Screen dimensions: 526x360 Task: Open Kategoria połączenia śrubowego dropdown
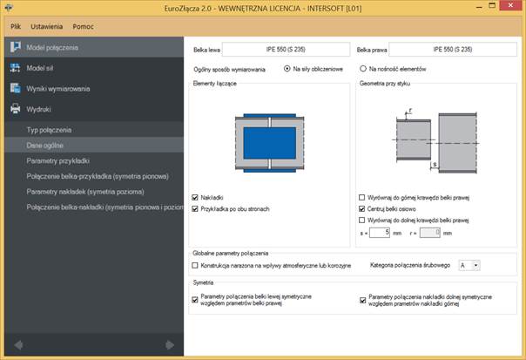(469, 265)
